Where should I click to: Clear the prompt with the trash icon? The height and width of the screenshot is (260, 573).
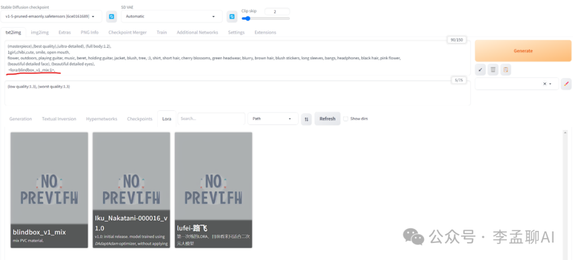click(493, 70)
